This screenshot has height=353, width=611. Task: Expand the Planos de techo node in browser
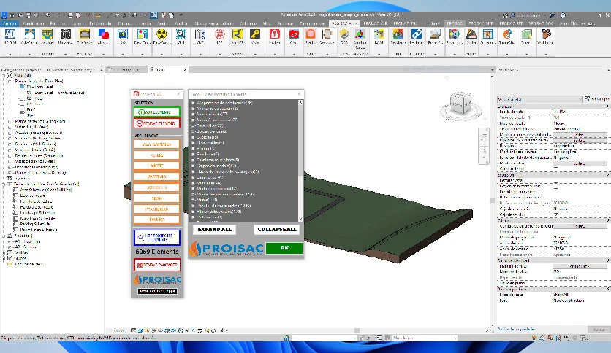click(x=10, y=121)
